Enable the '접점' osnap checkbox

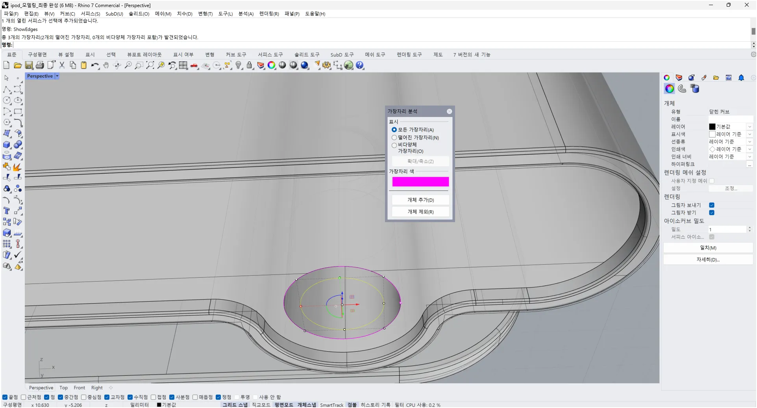click(x=153, y=397)
